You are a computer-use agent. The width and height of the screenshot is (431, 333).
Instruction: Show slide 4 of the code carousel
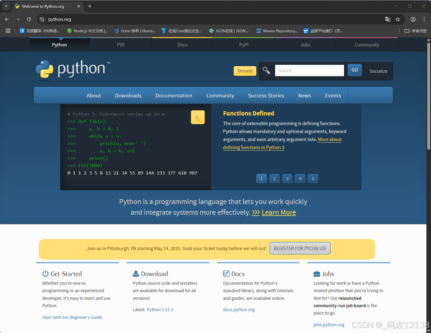(x=300, y=178)
